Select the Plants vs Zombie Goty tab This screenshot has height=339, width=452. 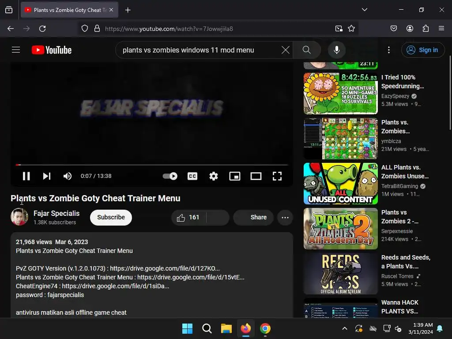click(70, 10)
